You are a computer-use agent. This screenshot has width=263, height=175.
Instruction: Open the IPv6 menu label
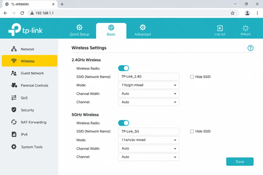pos(24,134)
